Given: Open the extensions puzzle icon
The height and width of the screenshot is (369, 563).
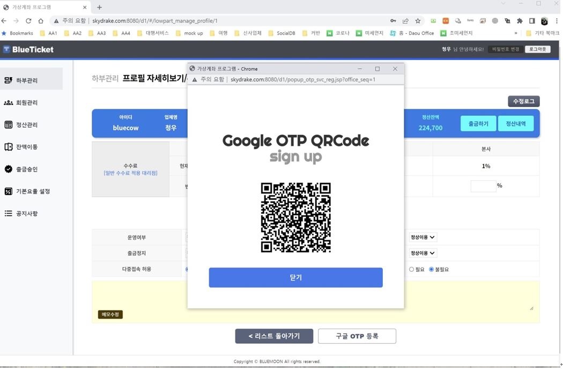Looking at the screenshot, I should pos(520,21).
